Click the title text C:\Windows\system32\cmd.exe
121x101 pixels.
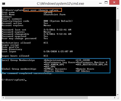coord(60,4)
